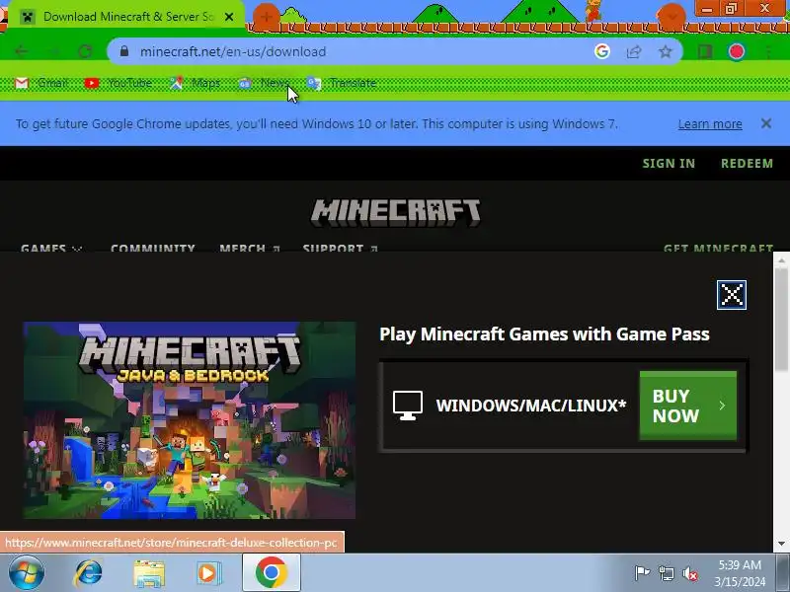Open the Translate bookmark
Screen dimensions: 790x592
342,83
